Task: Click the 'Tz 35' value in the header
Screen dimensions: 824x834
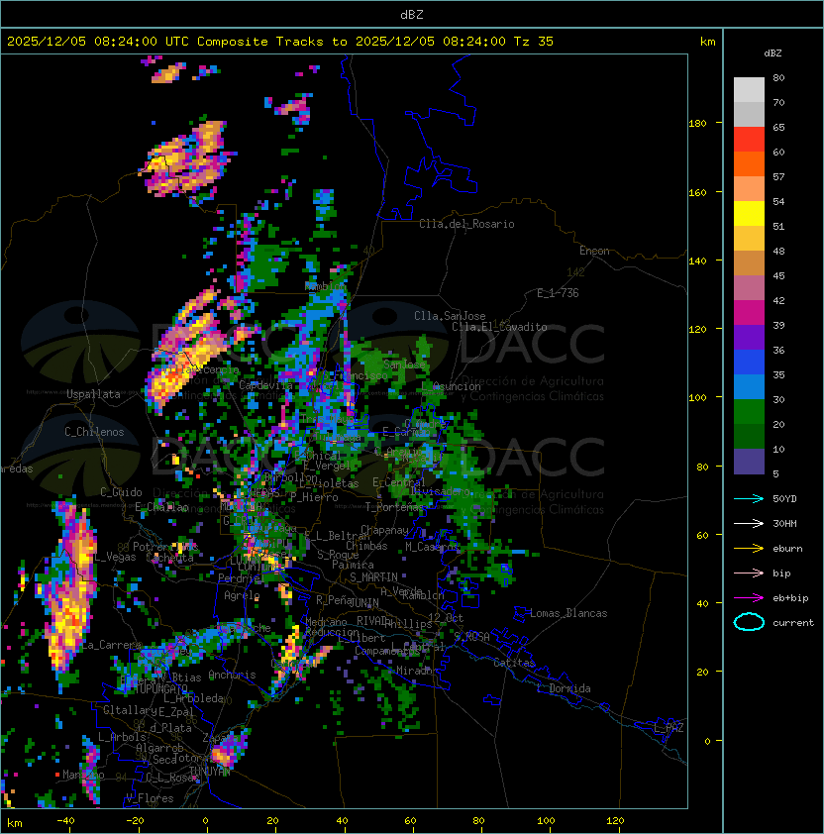Action: click(534, 42)
